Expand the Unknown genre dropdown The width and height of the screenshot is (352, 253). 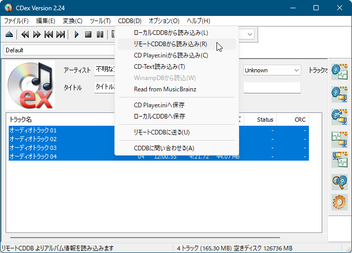(297, 70)
